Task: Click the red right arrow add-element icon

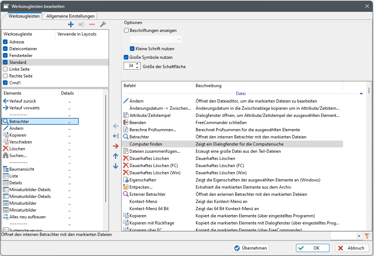Action: pyautogui.click(x=115, y=146)
